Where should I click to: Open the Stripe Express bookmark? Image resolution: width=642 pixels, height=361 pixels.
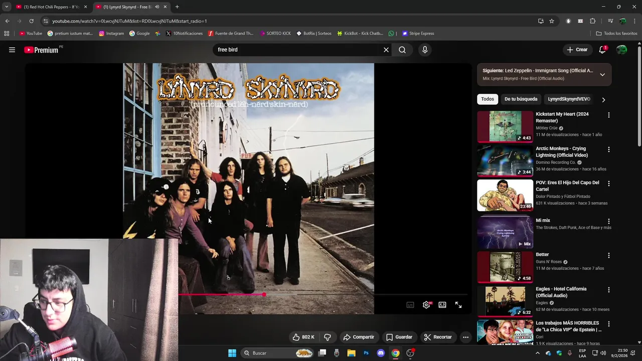418,34
